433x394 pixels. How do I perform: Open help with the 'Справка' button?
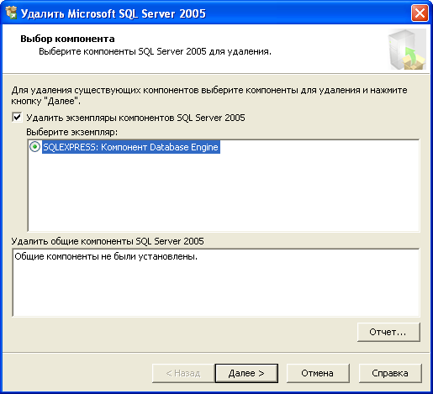[390, 373]
